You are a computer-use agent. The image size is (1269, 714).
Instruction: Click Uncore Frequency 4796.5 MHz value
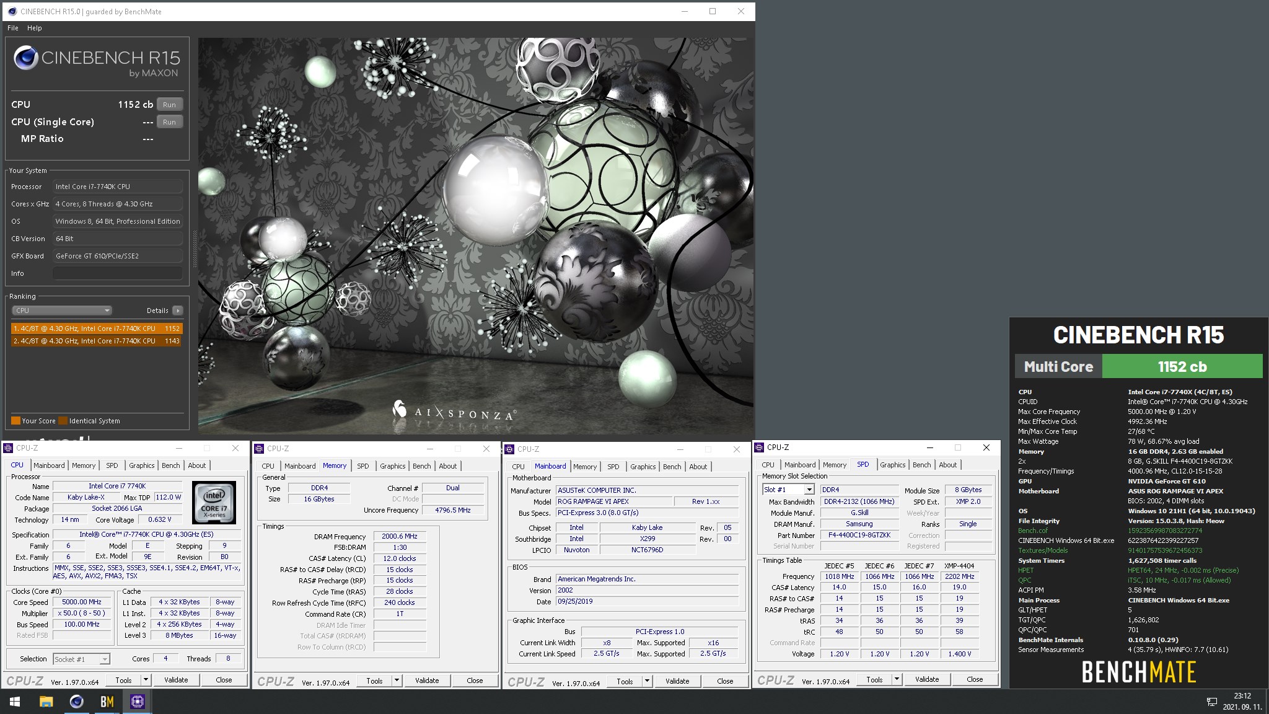pyautogui.click(x=453, y=510)
